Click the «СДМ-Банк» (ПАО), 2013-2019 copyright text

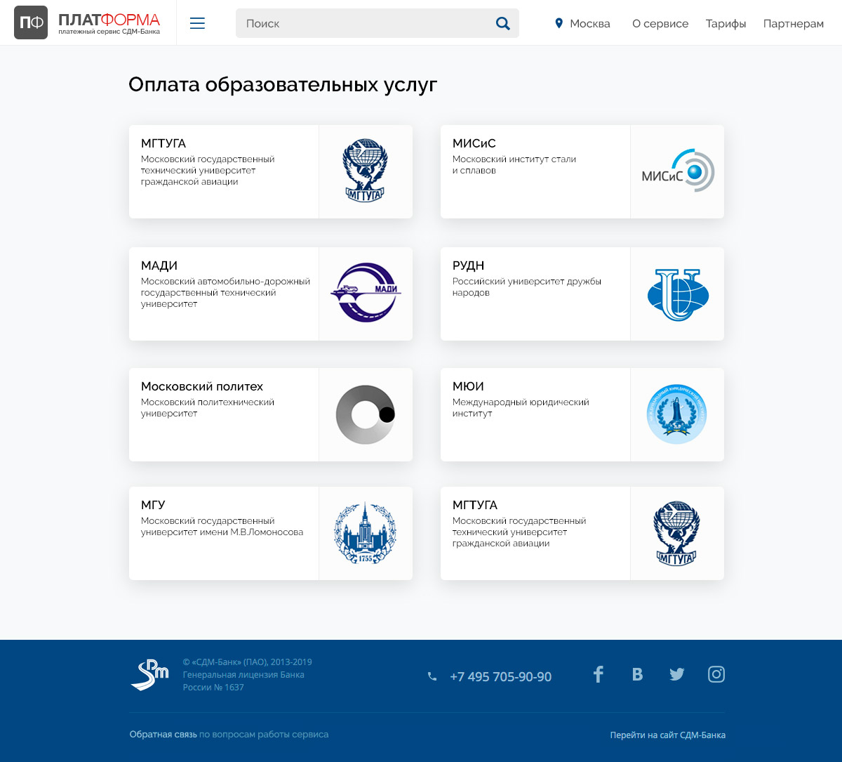pyautogui.click(x=247, y=662)
